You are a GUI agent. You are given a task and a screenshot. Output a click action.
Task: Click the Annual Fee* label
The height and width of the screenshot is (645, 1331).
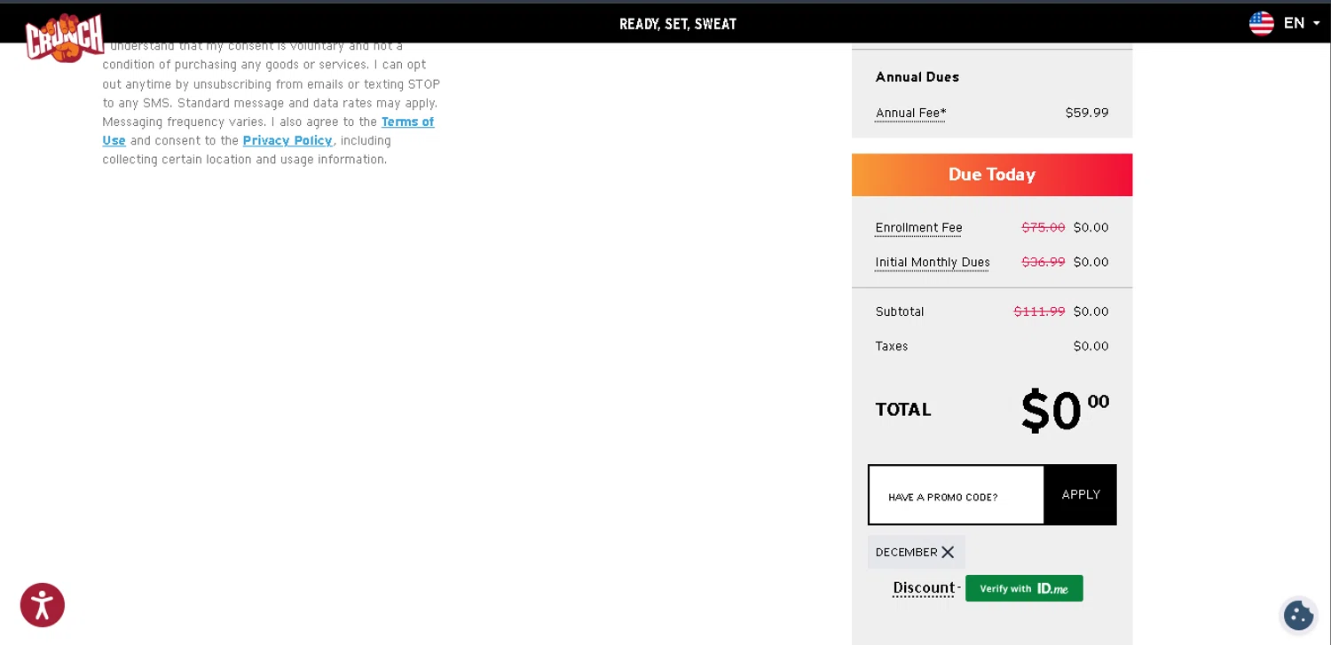910,114
